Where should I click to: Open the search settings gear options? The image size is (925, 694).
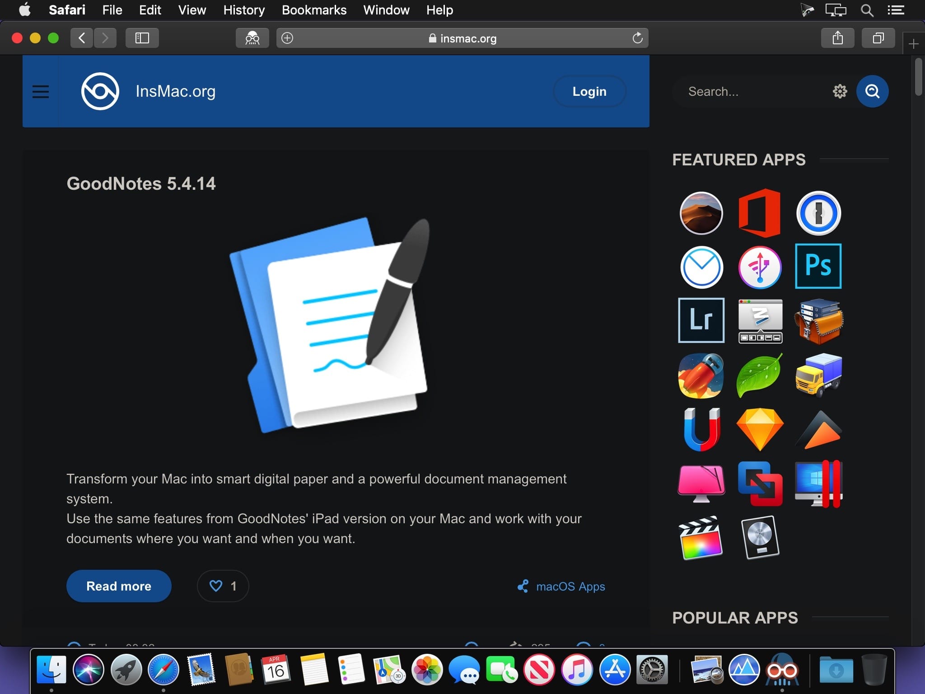840,91
